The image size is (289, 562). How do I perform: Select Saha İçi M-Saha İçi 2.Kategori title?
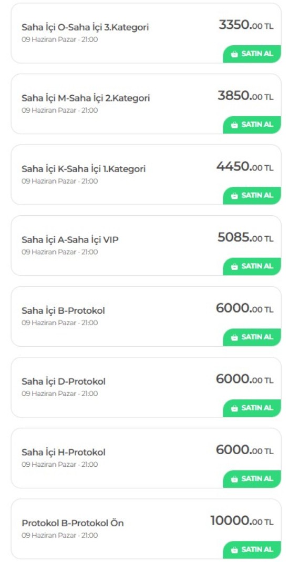pyautogui.click(x=86, y=98)
